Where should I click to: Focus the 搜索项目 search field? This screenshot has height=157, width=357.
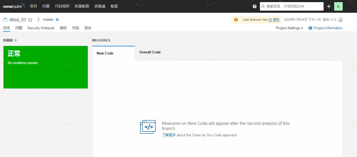(292, 6)
